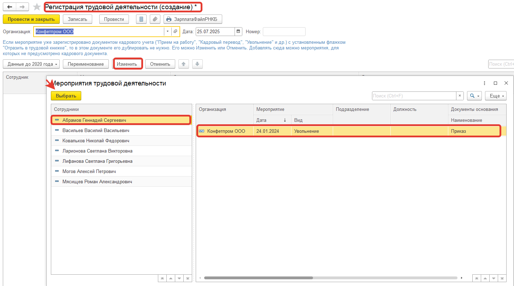The image size is (514, 286).
Task: Expand the organization dropdown list
Action: click(167, 31)
